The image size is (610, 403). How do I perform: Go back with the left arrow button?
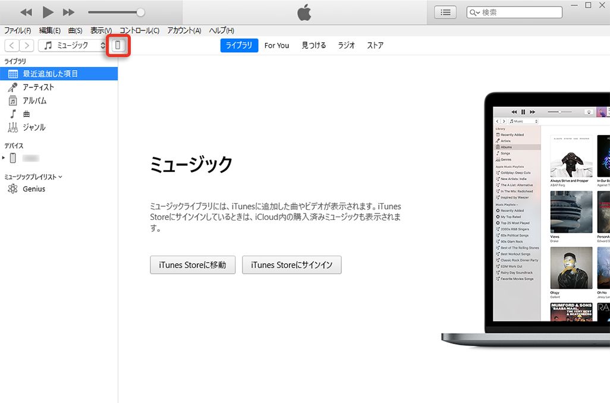coord(12,46)
